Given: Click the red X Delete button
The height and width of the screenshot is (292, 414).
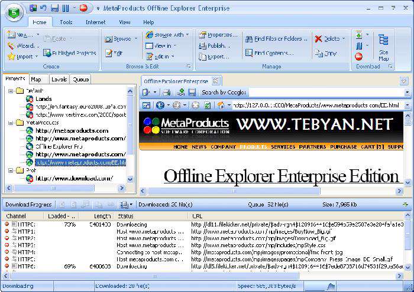Looking at the screenshot, I should 330,39.
